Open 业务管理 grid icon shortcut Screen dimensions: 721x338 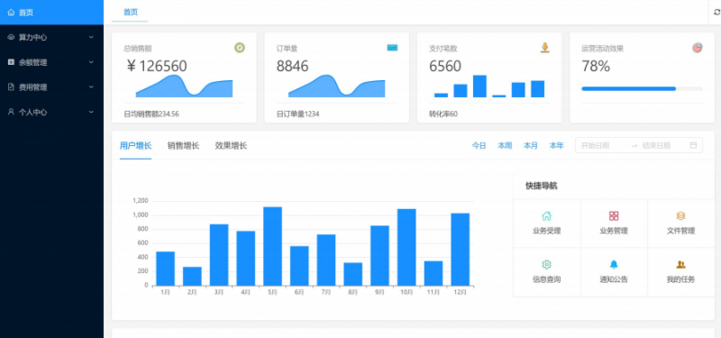614,216
